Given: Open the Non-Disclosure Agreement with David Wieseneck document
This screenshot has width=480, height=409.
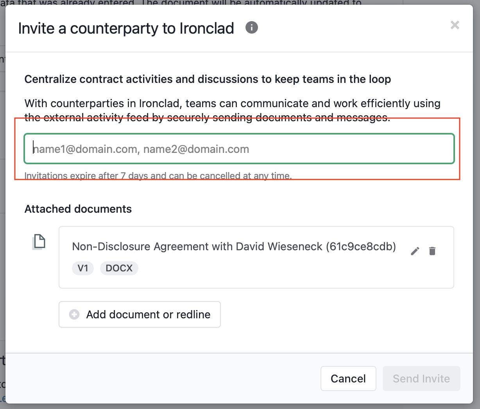Looking at the screenshot, I should (234, 247).
